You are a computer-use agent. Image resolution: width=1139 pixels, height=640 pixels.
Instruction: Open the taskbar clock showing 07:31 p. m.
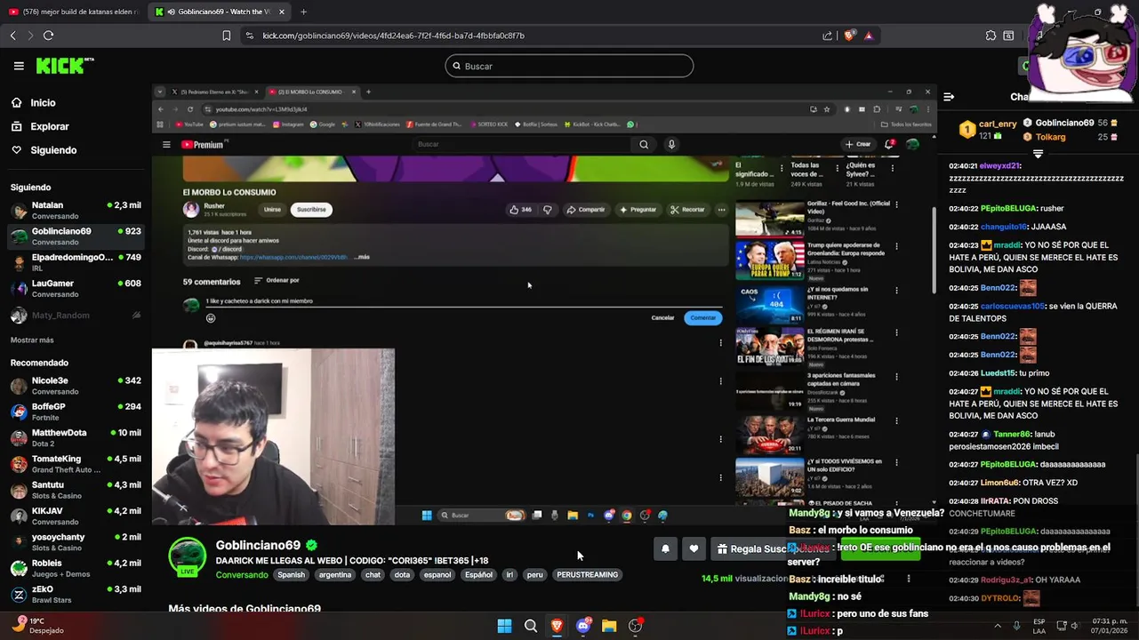pyautogui.click(x=1109, y=626)
